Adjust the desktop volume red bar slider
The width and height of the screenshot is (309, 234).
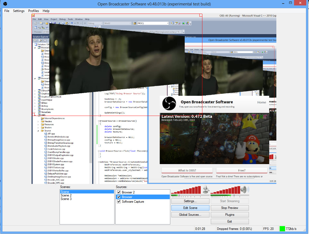pos(225,190)
